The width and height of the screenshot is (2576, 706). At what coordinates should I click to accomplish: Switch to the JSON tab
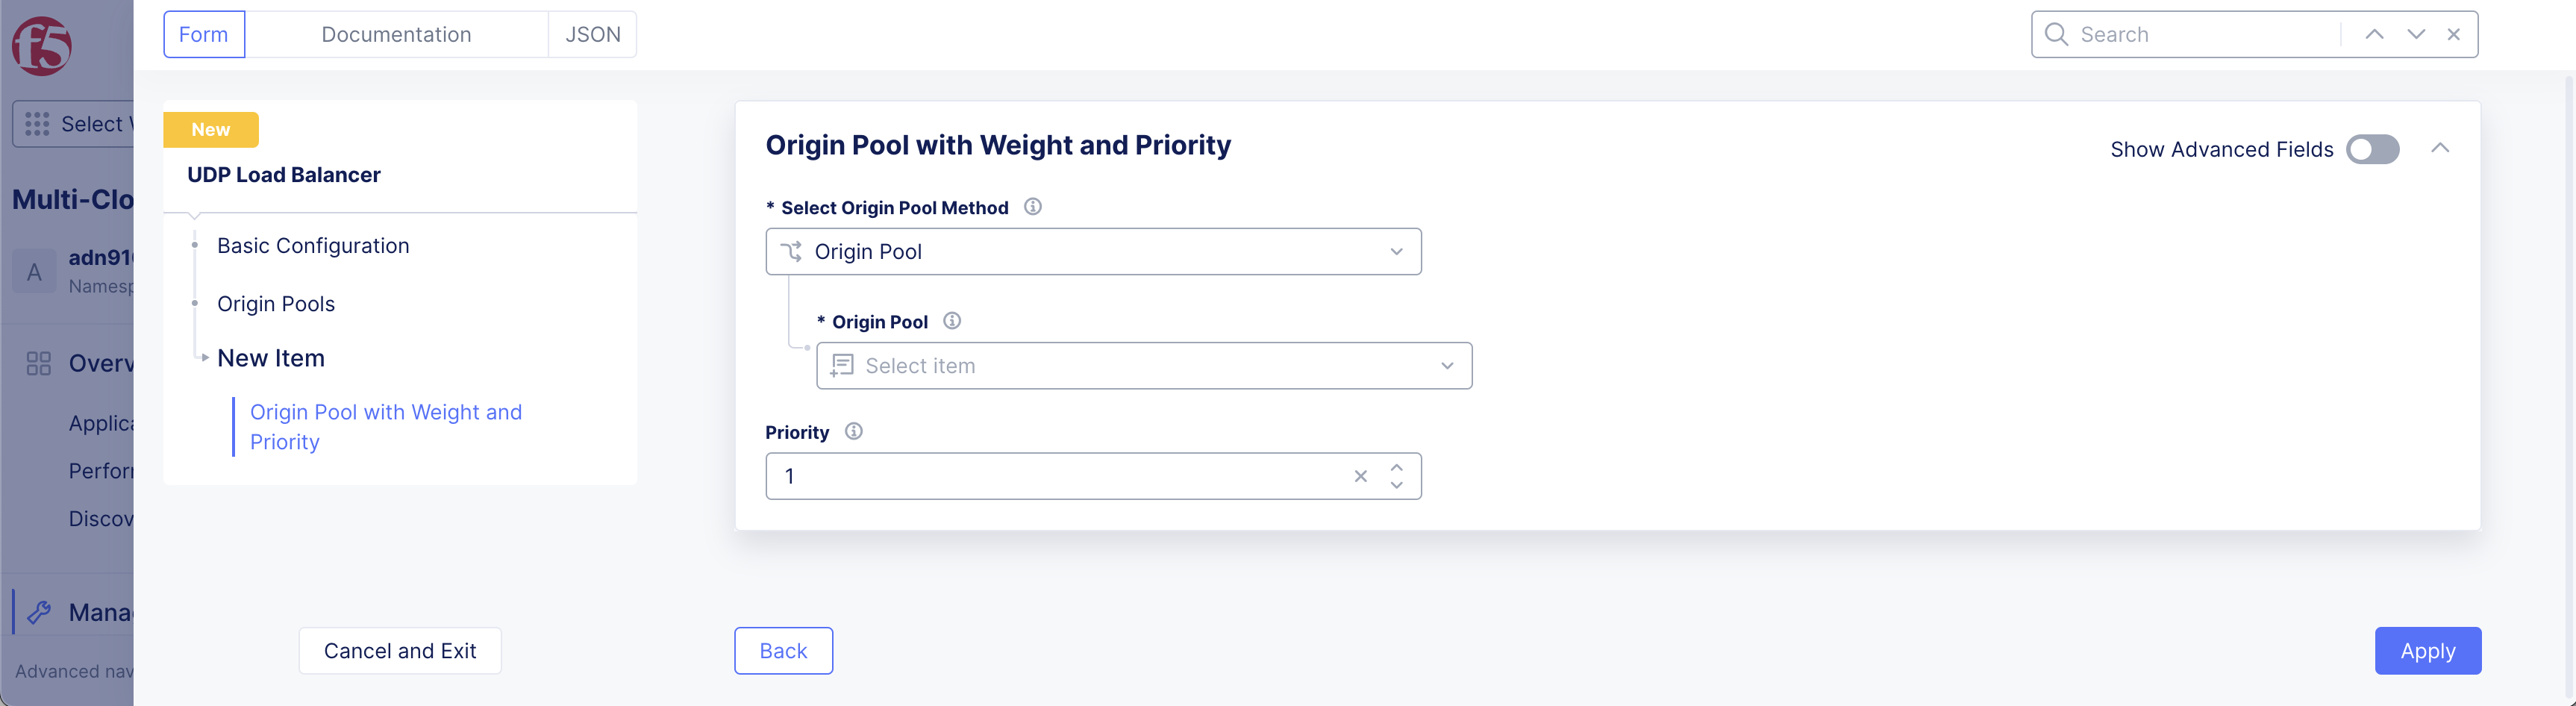593,34
